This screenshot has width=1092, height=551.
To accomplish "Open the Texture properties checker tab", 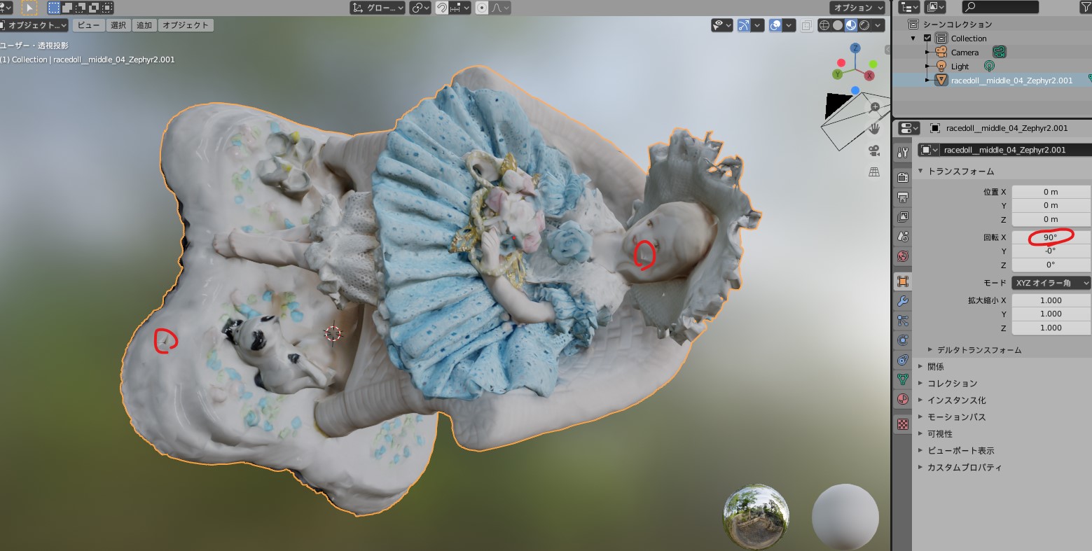I will tap(903, 424).
